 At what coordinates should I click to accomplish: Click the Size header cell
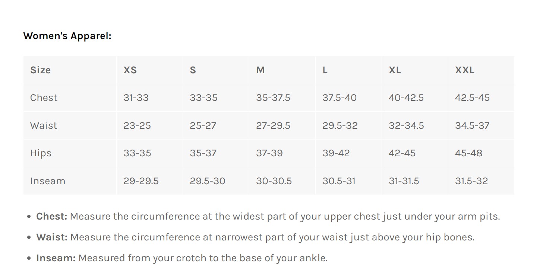tap(40, 70)
